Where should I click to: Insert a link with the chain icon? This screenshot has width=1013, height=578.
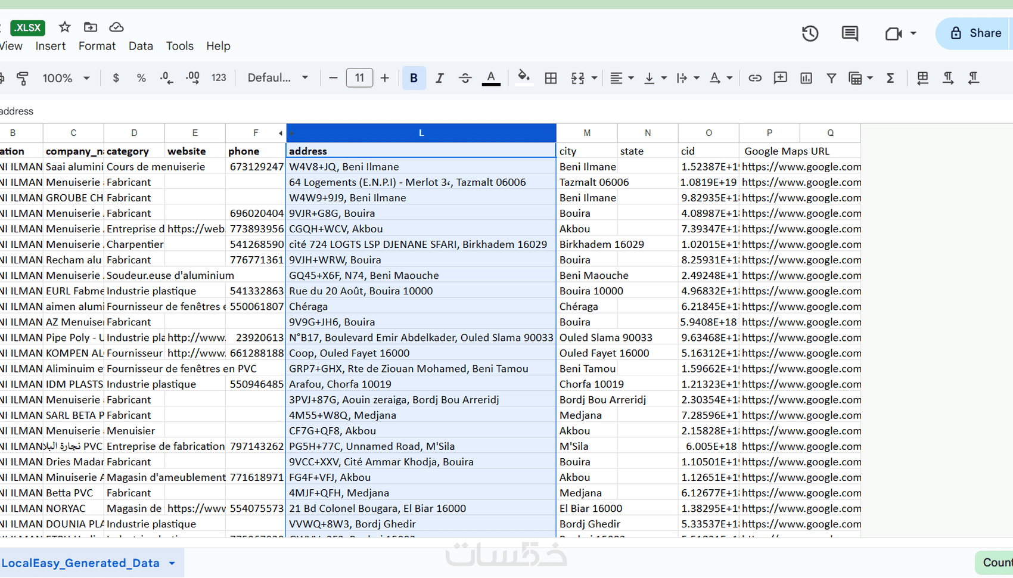click(755, 78)
